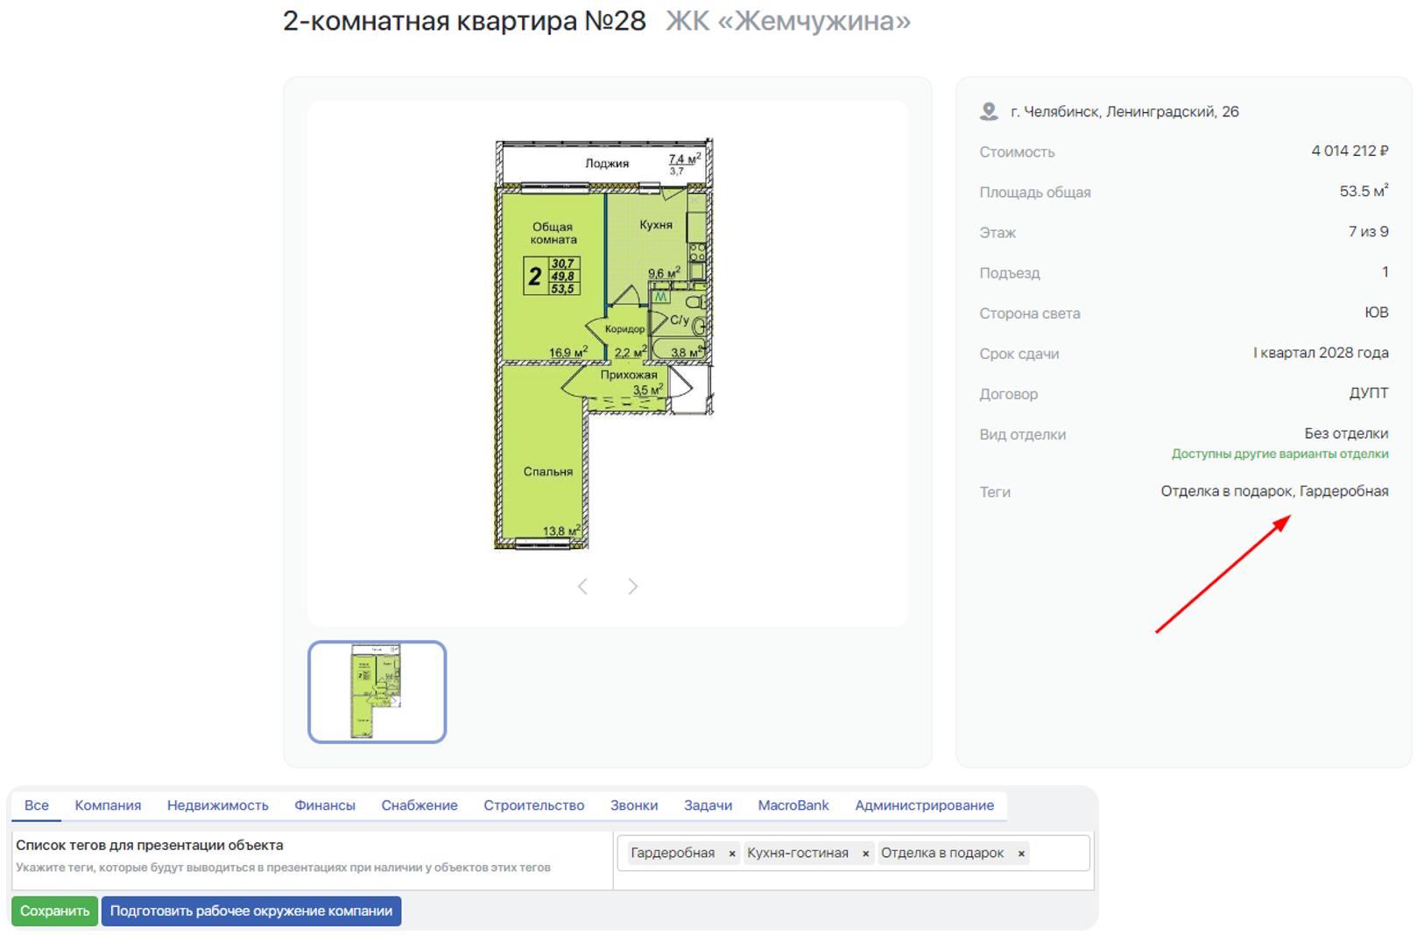The image size is (1417, 935).
Task: Open the Финансы tab
Action: tap(324, 805)
